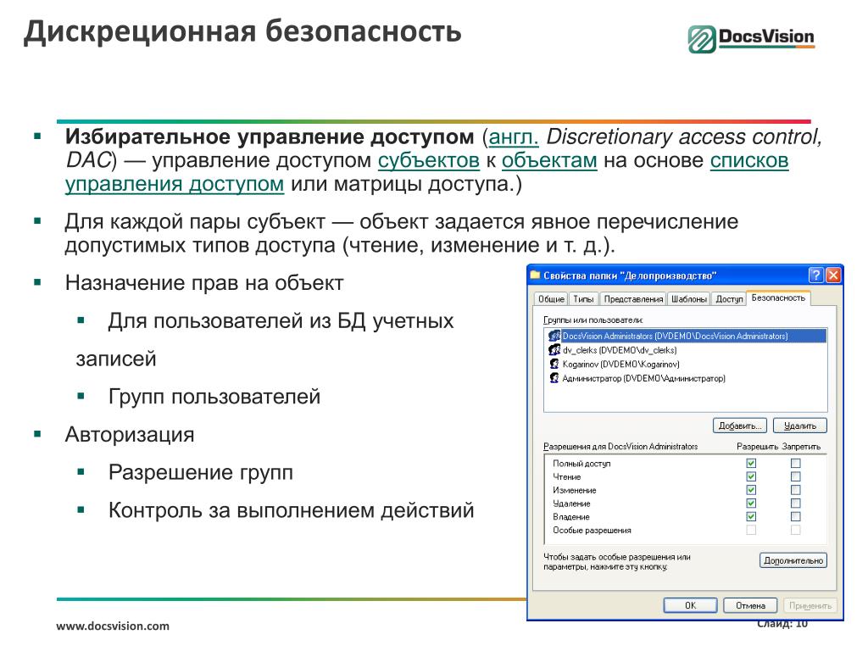
Task: Open the Представления tab
Action: tap(633, 299)
